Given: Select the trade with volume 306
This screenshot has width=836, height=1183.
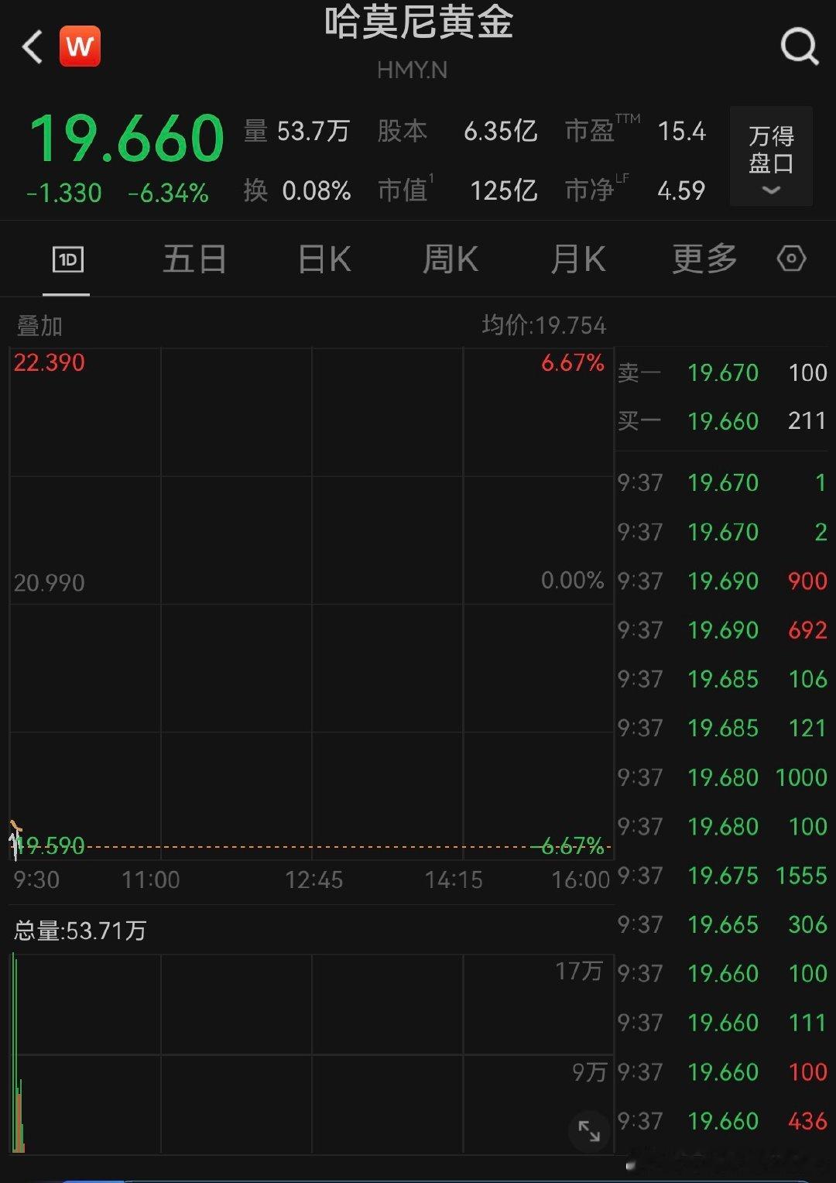Looking at the screenshot, I should pyautogui.click(x=722, y=924).
